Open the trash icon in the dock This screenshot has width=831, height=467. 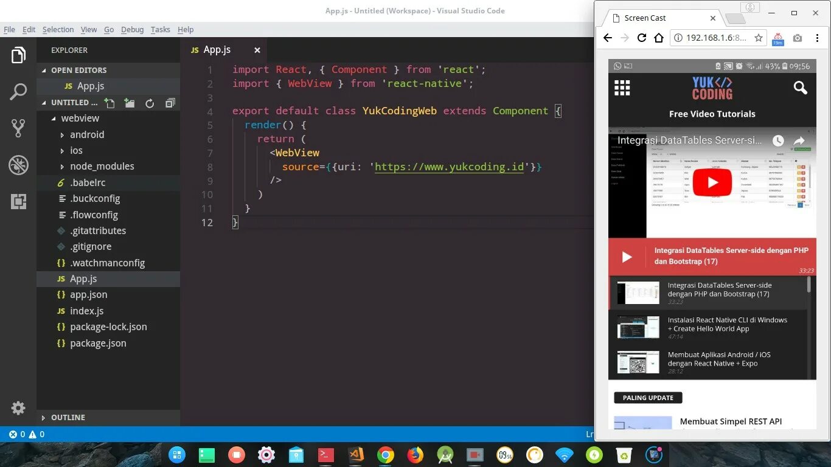pyautogui.click(x=624, y=454)
